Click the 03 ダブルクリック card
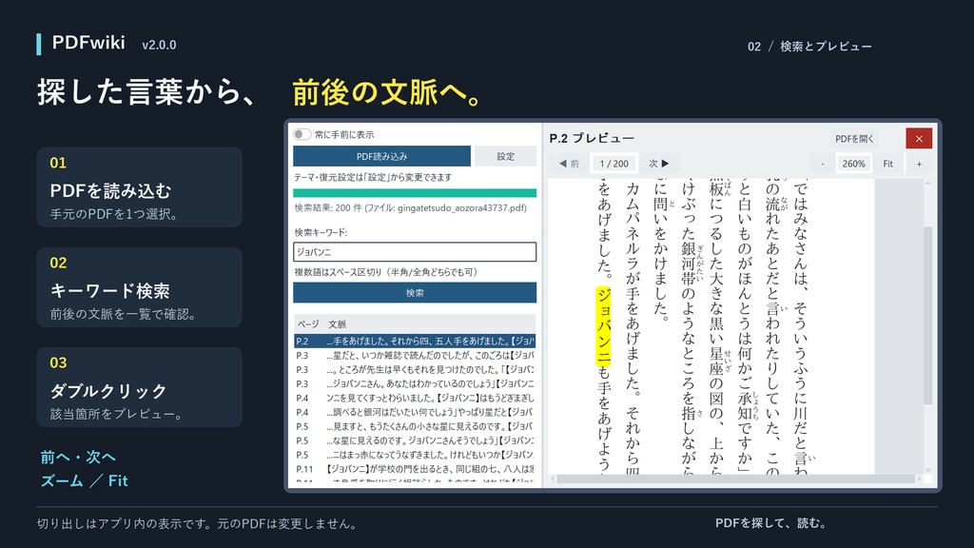The height and width of the screenshot is (548, 974). [x=139, y=387]
